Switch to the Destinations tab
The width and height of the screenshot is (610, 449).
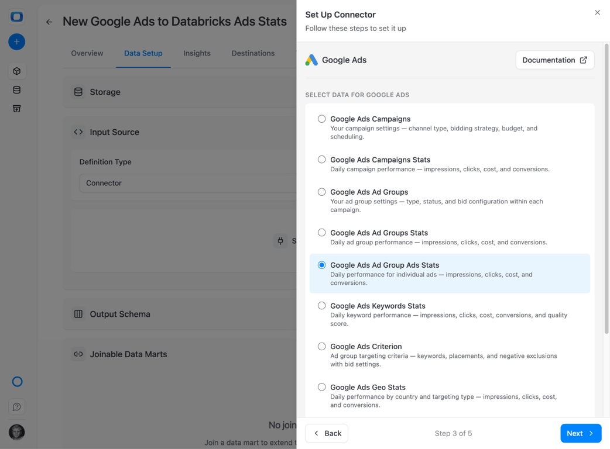click(253, 53)
